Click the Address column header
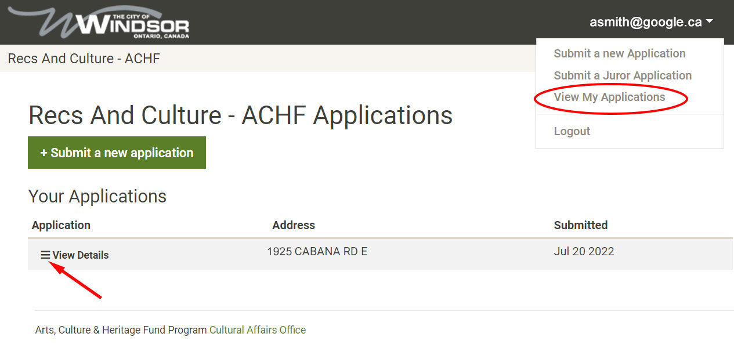734x355 pixels. tap(294, 225)
